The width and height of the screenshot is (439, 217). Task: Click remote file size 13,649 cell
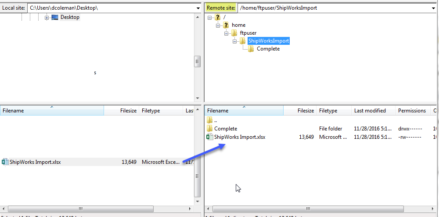306,137
